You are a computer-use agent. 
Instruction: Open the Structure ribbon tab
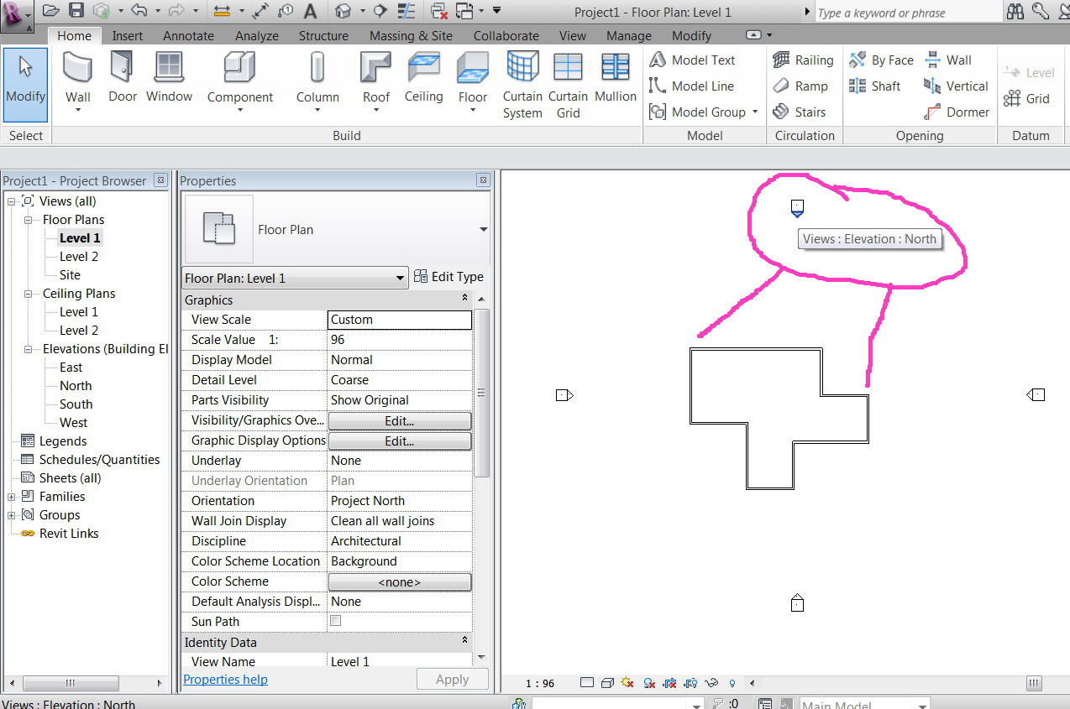pyautogui.click(x=323, y=35)
